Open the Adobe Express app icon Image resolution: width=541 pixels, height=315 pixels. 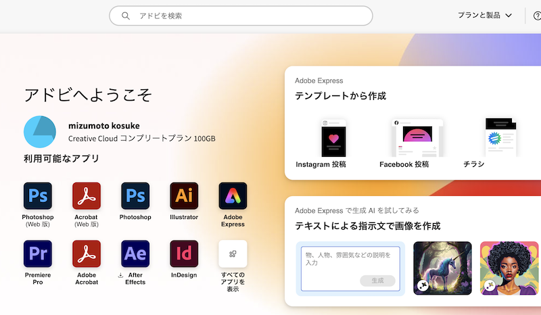coord(233,196)
